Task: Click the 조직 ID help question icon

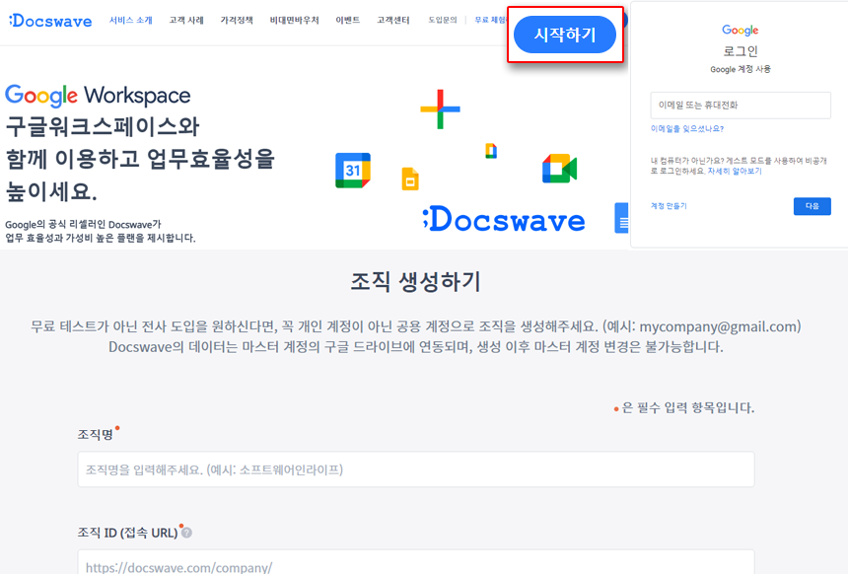Action: click(186, 533)
